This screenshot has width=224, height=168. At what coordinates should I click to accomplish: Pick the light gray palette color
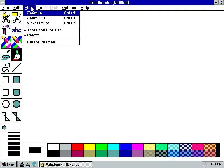[65, 147]
